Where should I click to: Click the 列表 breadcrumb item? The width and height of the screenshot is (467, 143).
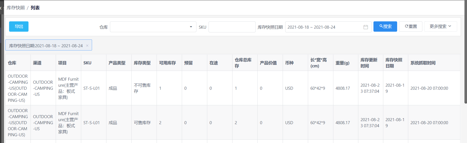pyautogui.click(x=35, y=8)
